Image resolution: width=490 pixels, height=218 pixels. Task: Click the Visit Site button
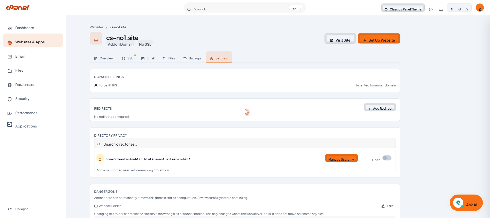(x=340, y=39)
